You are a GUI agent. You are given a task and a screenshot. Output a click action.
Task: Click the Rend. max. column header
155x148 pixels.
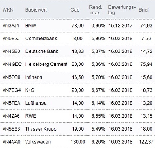(96, 10)
